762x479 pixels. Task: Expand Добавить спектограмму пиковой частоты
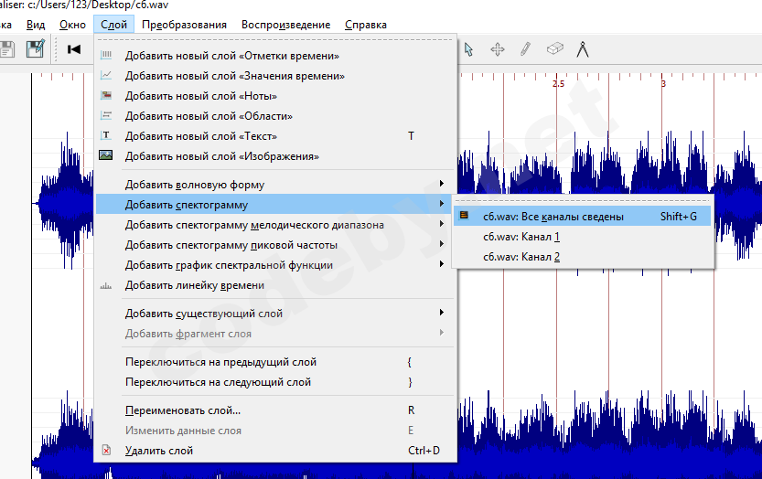click(276, 245)
